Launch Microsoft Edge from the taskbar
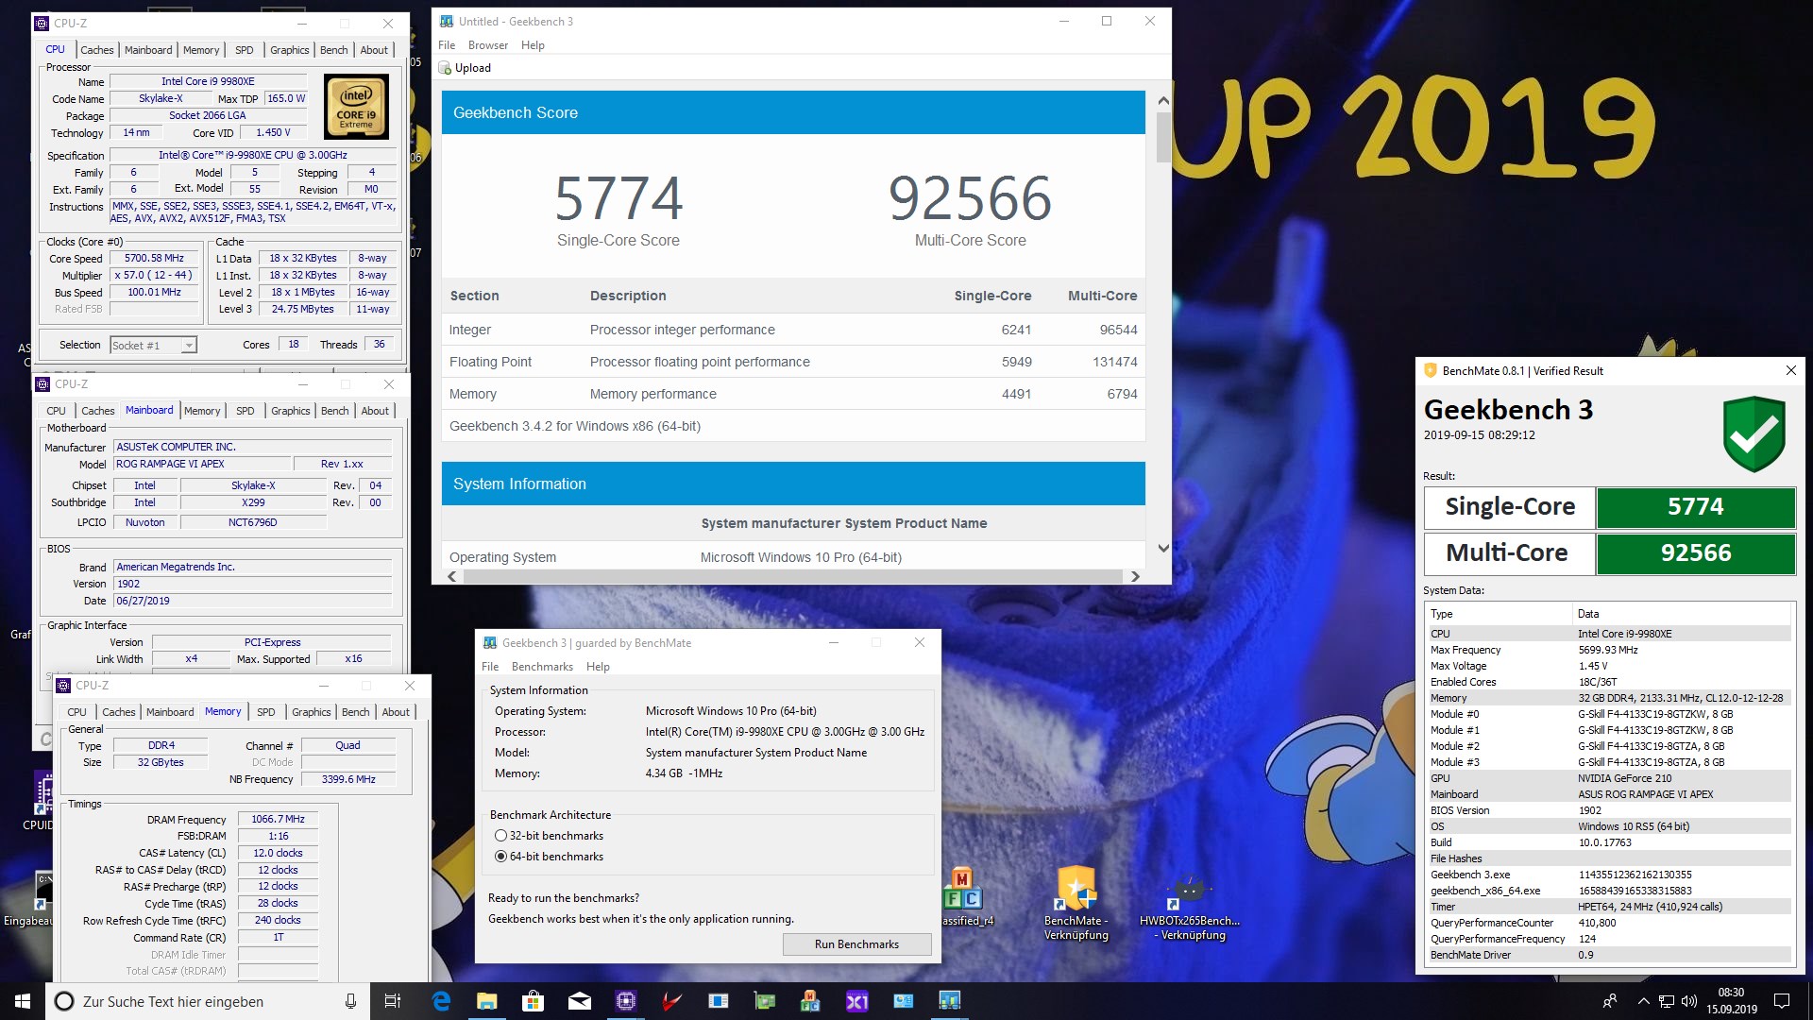This screenshot has width=1813, height=1020. coord(441,1001)
